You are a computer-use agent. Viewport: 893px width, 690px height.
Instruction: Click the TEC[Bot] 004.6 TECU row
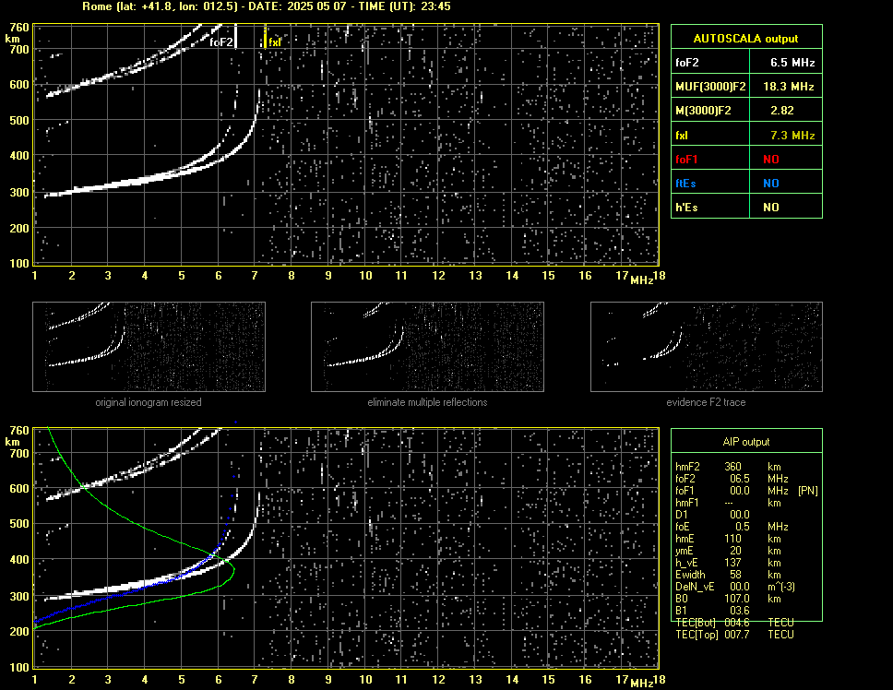(x=734, y=623)
